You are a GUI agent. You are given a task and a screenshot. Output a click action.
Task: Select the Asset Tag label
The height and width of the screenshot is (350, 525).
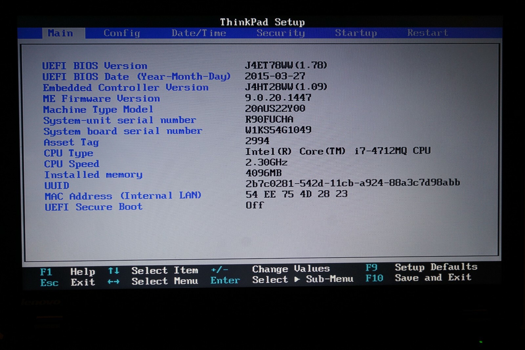[71, 142]
